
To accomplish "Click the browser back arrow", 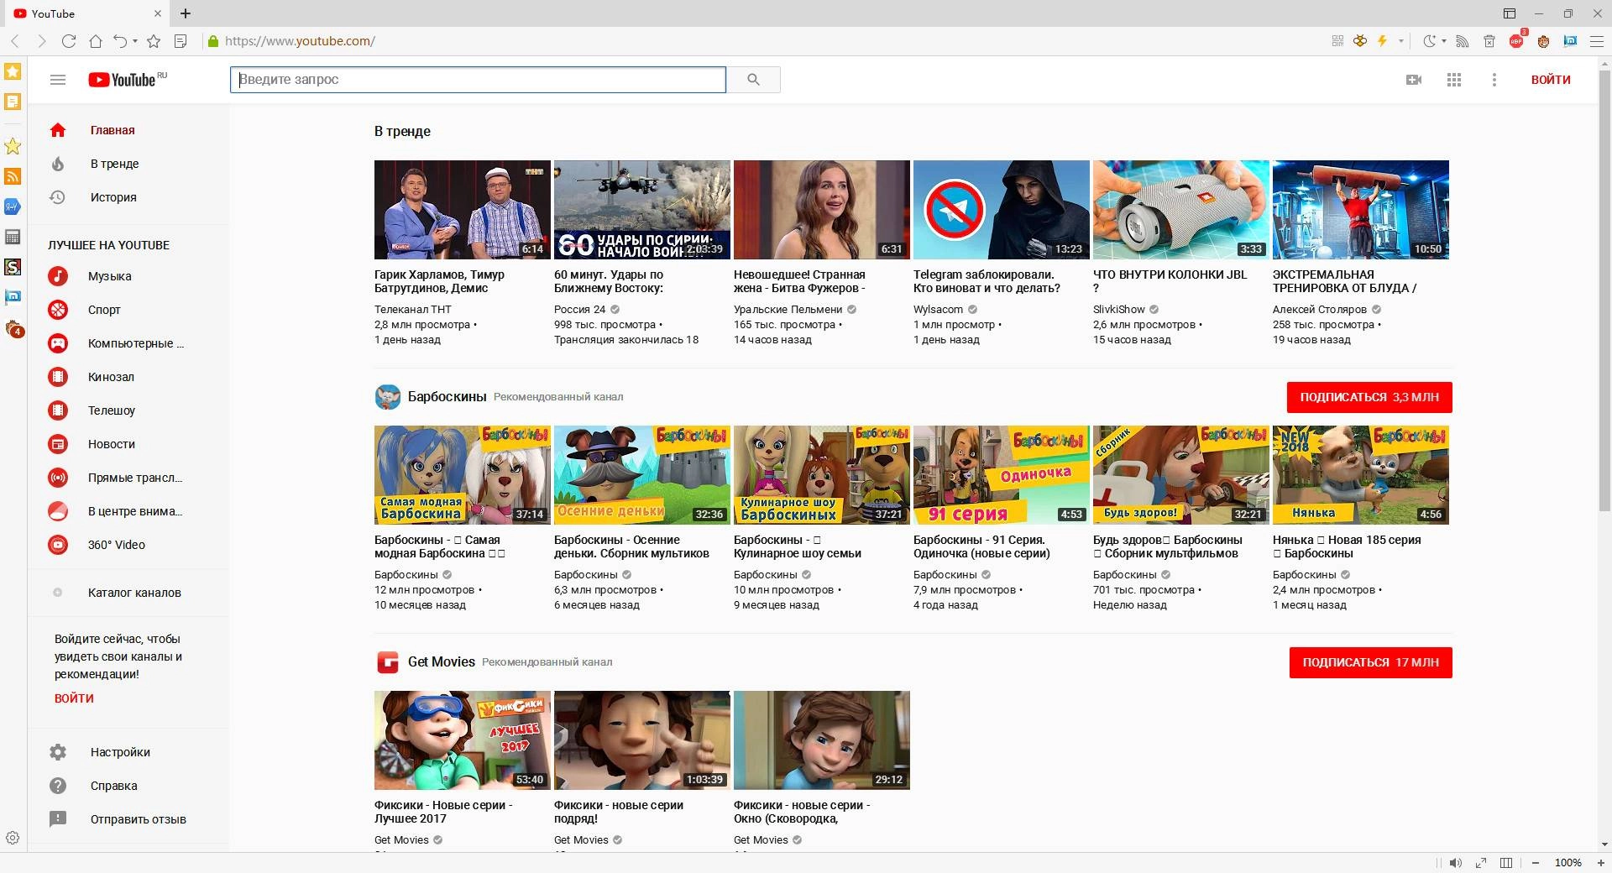I will 15,41.
